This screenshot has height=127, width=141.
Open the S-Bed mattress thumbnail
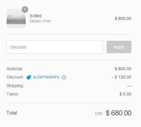pyautogui.click(x=16, y=18)
